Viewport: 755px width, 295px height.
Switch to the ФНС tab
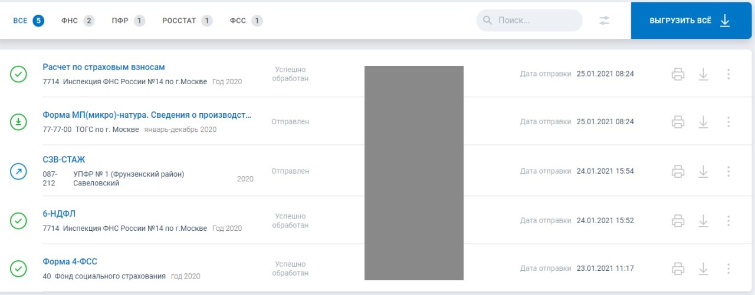78,21
